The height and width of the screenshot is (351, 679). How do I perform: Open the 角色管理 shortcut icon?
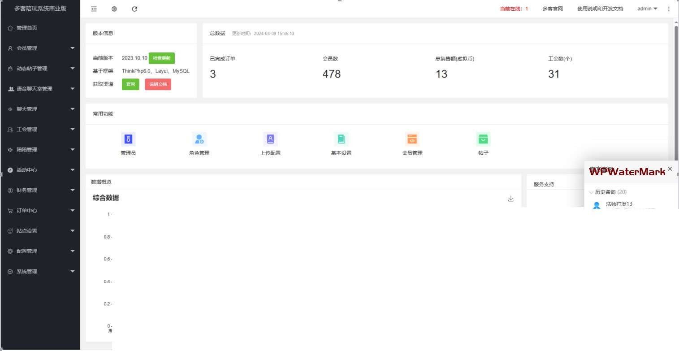[x=199, y=139]
